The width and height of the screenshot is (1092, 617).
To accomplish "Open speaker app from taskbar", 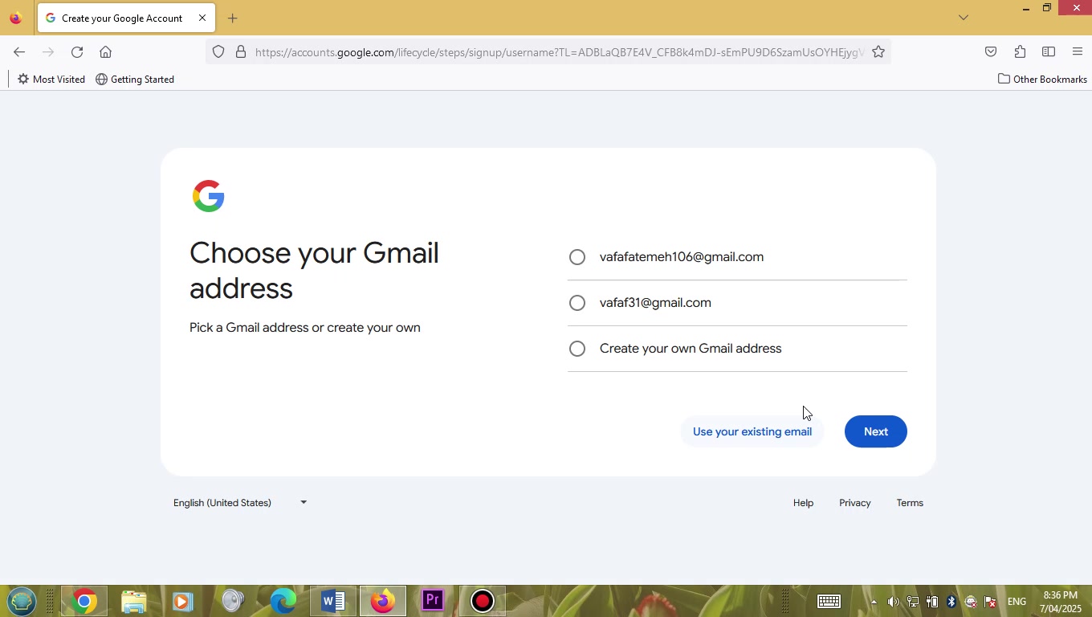I will (x=233, y=601).
